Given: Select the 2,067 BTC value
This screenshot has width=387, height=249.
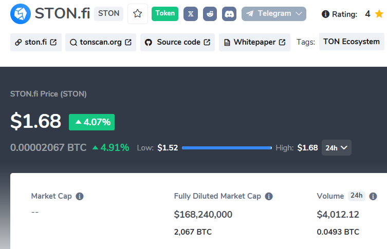Looking at the screenshot, I should click(193, 232).
